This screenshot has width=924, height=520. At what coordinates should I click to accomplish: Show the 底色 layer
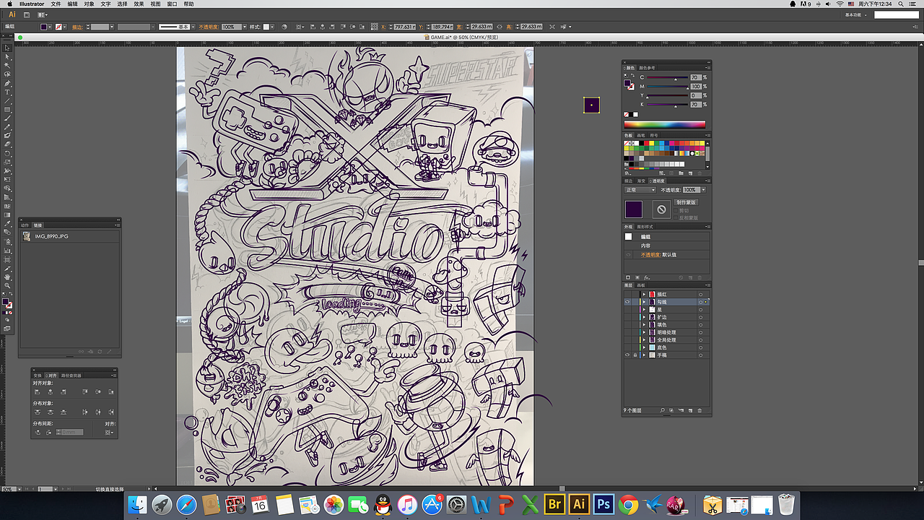627,347
